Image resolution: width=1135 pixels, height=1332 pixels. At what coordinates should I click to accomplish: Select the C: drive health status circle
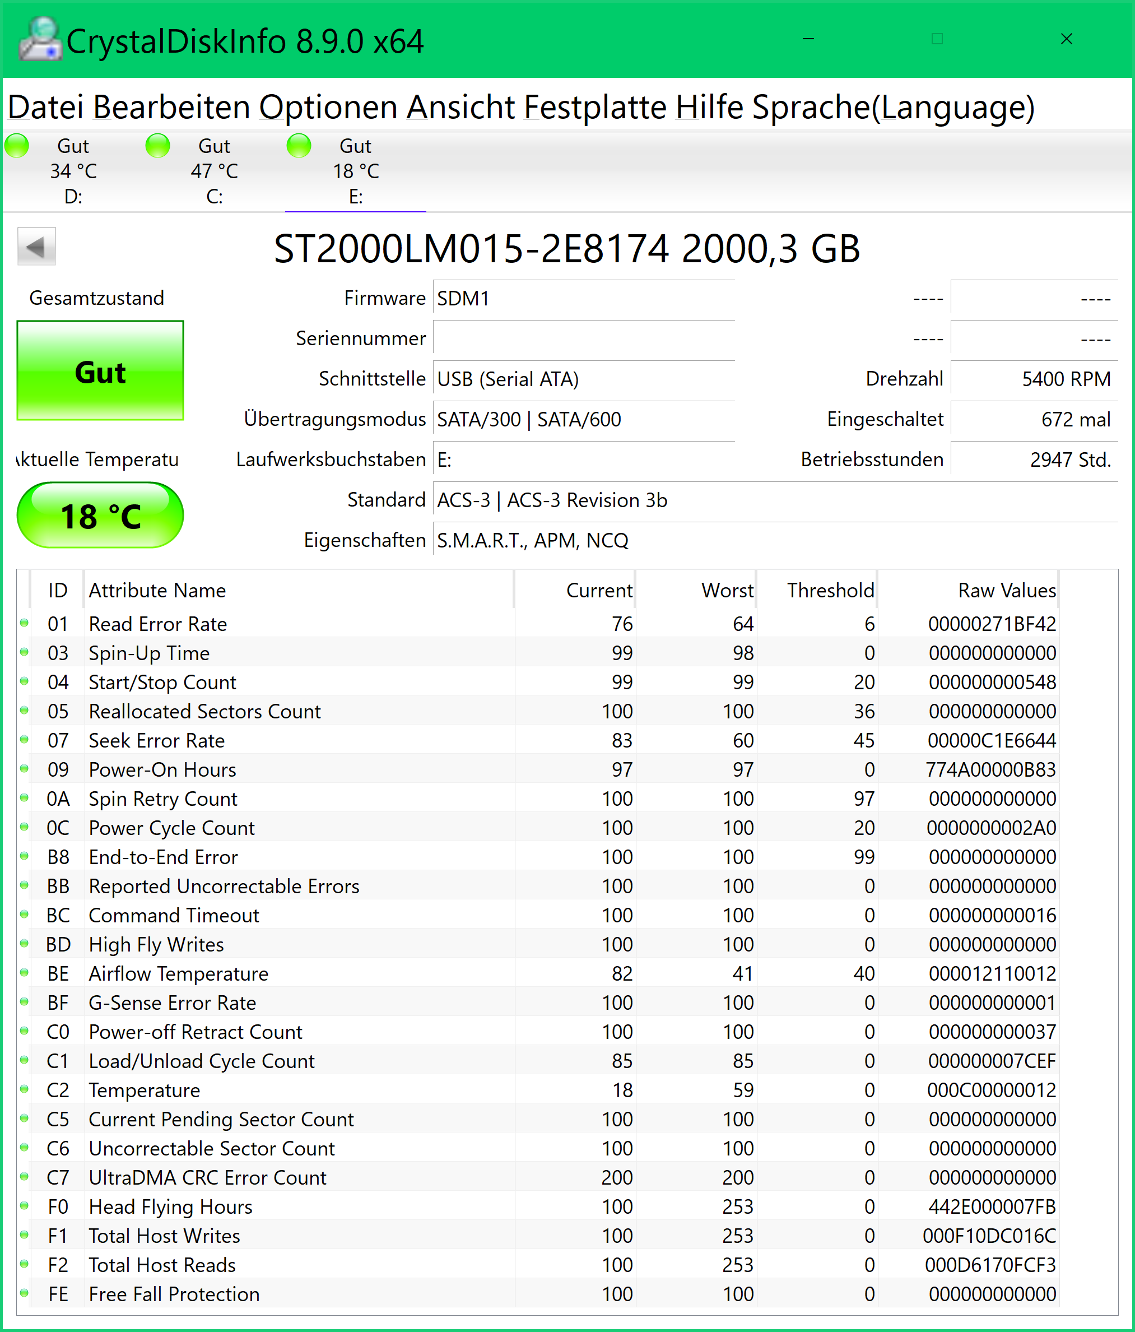[x=157, y=145]
